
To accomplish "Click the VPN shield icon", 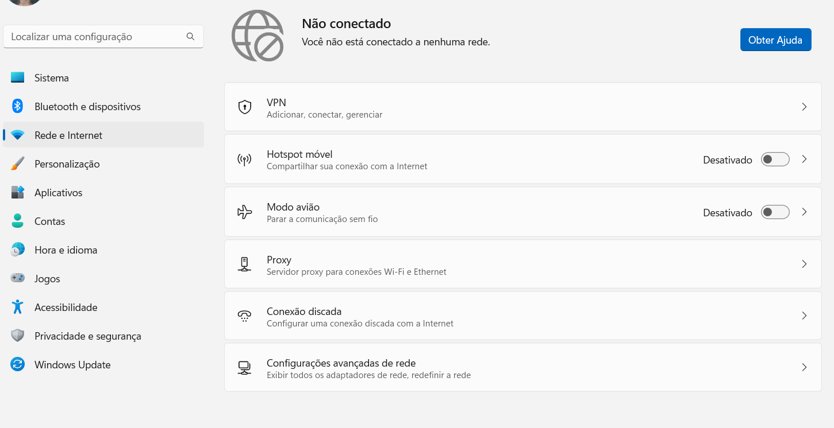I will coord(245,107).
